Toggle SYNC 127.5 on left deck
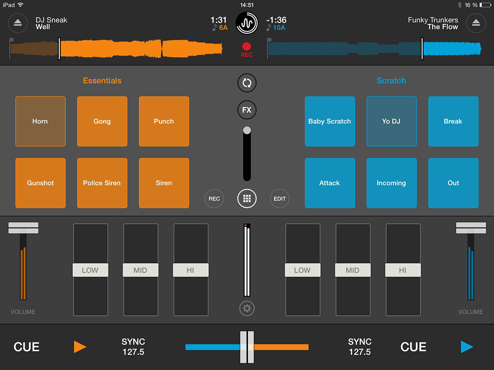 pos(133,347)
